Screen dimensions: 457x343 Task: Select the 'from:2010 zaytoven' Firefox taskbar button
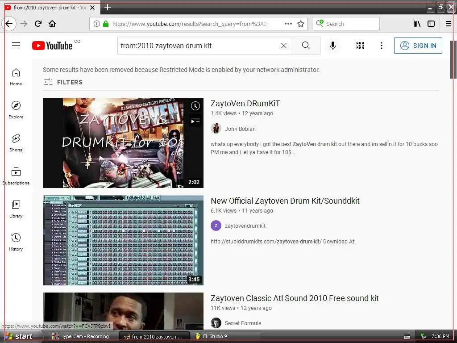pos(154,336)
